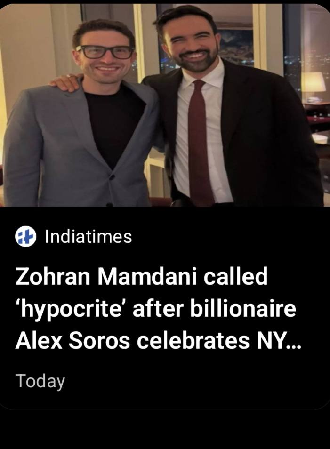This screenshot has height=449, width=330.
Task: Click the black t-shirt in the photo
Action: click(114, 122)
